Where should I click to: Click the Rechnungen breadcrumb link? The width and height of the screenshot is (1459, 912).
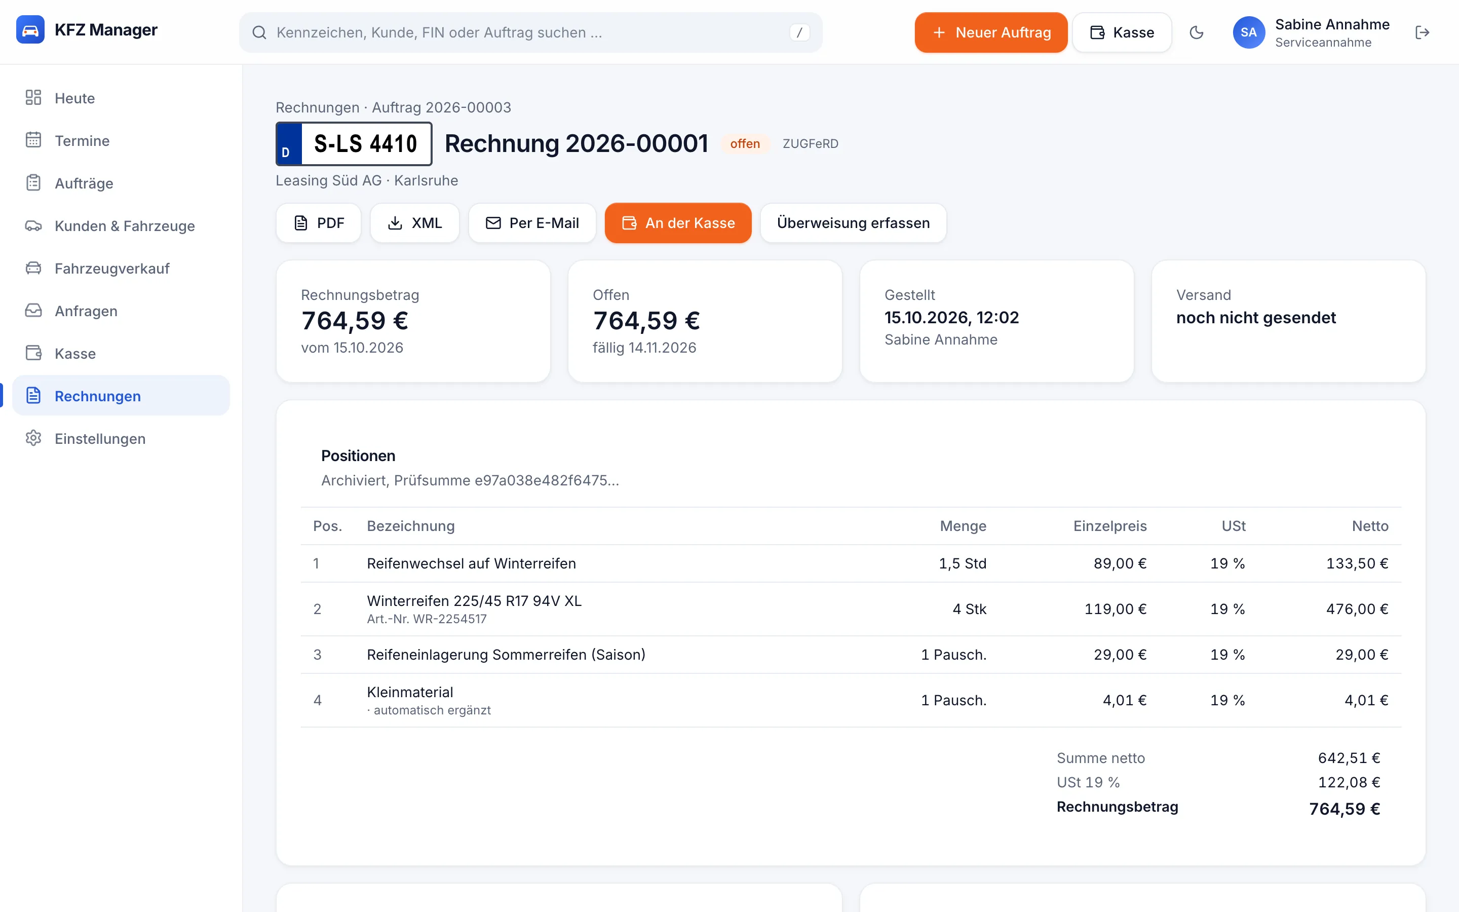317,107
